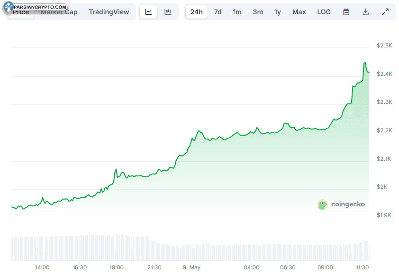Screen dimensions: 399x276
Task: Select the 24h time range
Action: (x=197, y=12)
